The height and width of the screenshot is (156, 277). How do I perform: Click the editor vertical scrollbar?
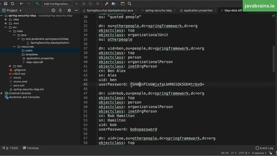[274, 59]
